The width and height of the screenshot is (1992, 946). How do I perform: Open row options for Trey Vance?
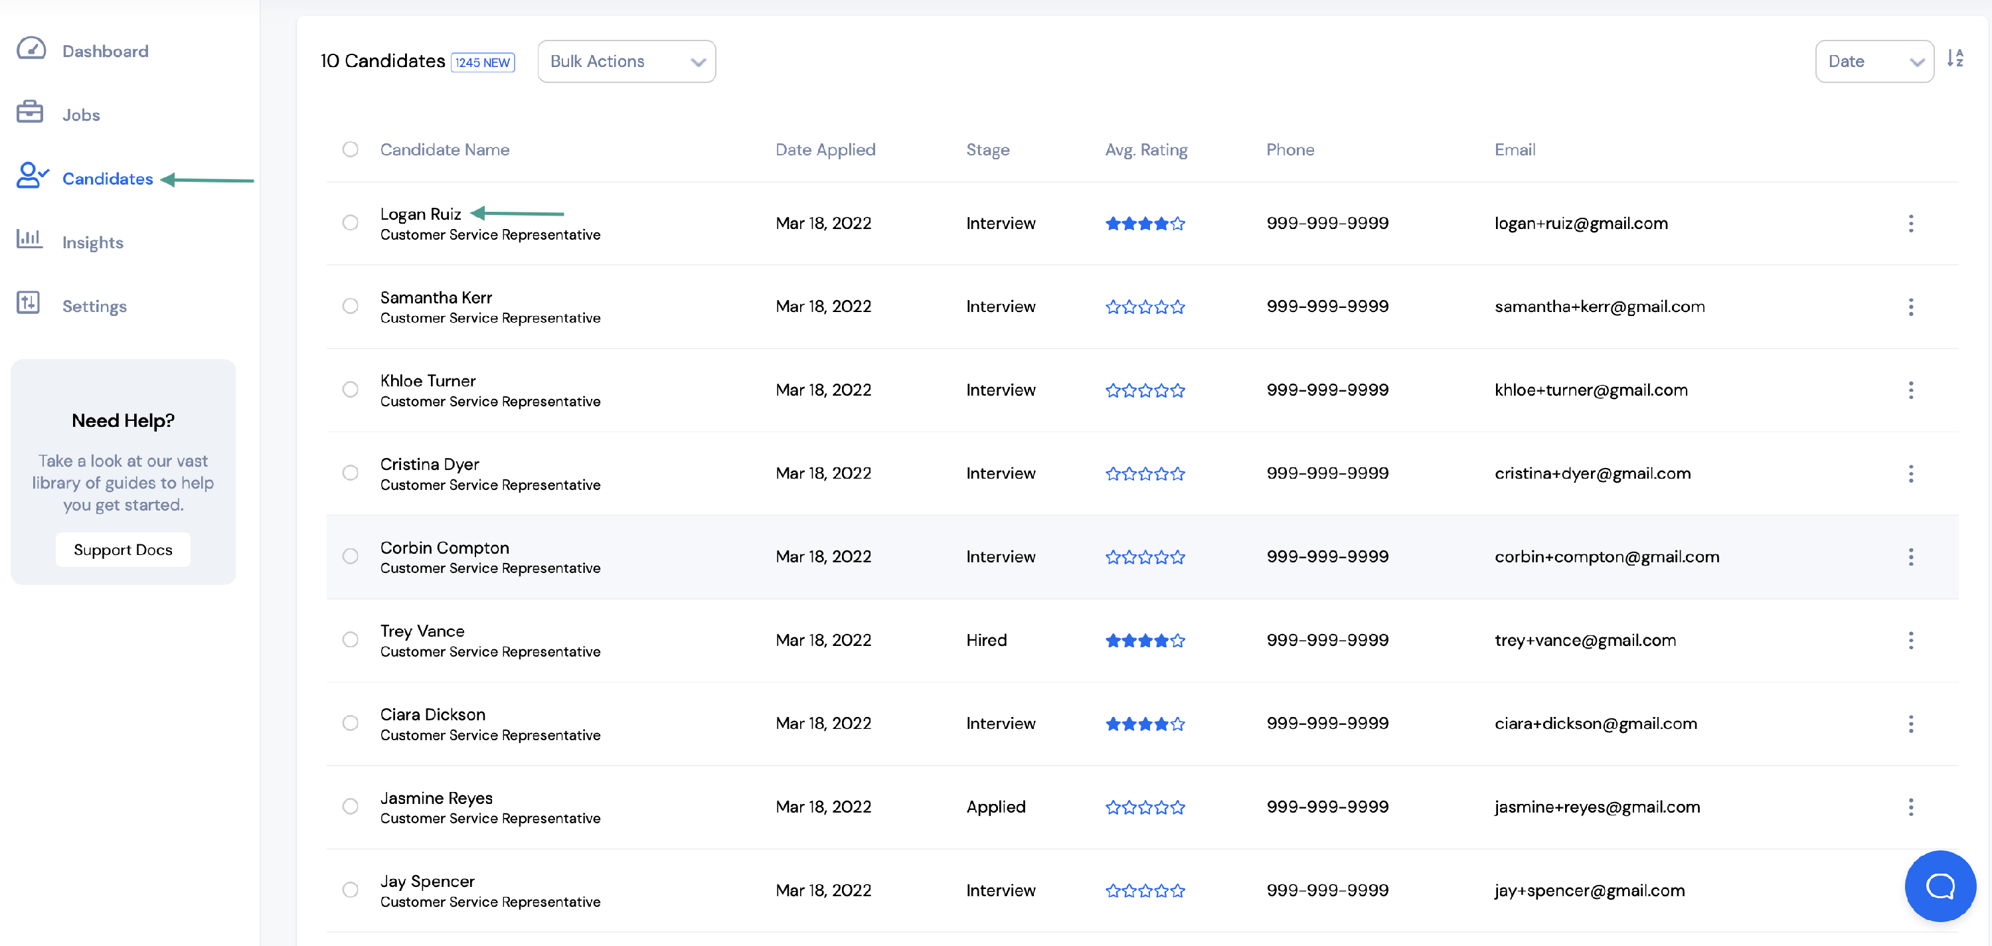click(1911, 640)
